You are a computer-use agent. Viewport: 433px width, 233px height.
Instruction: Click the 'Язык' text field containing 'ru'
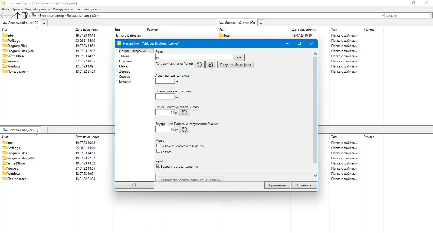pyautogui.click(x=195, y=57)
